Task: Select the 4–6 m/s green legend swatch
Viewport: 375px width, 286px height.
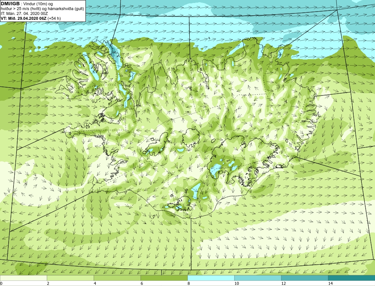Action: click(117, 278)
